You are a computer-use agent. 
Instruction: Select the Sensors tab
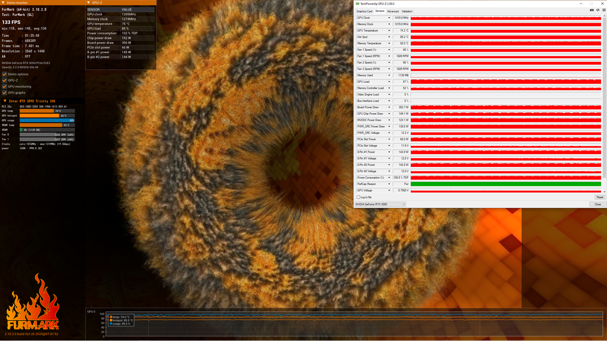(380, 11)
